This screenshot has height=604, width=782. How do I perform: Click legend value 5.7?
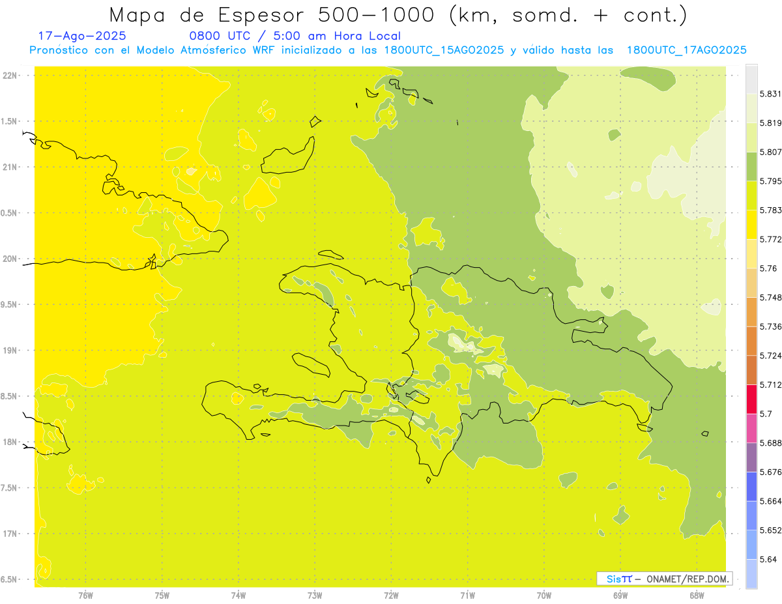pyautogui.click(x=766, y=414)
